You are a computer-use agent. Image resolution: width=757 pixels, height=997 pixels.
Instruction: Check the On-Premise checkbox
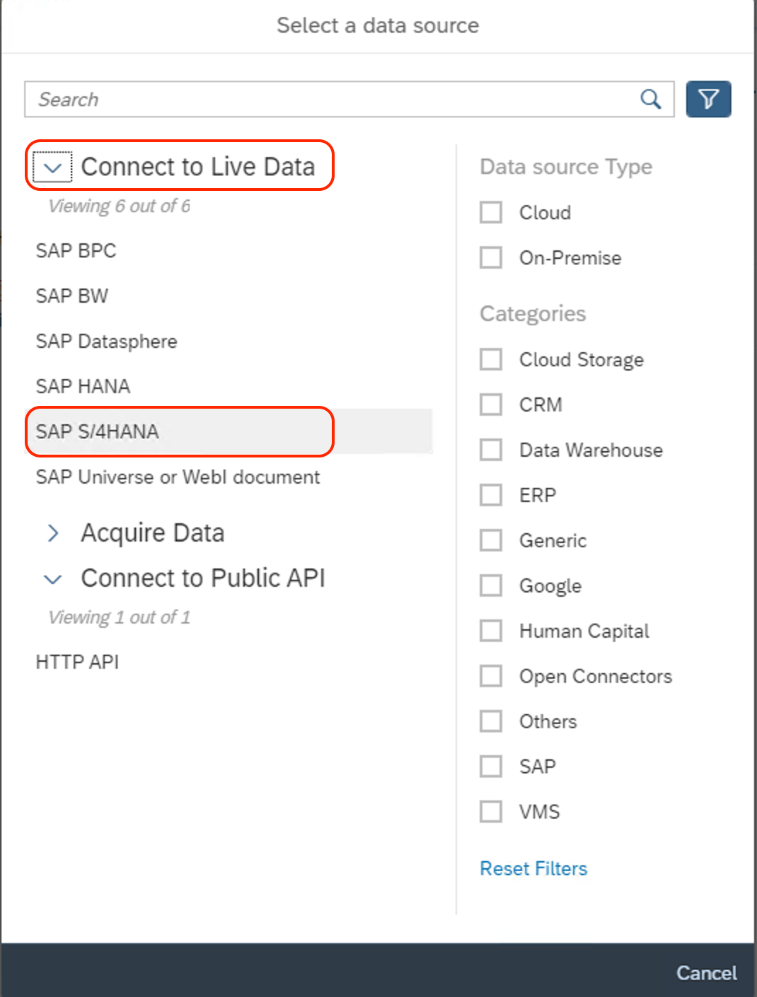[491, 257]
